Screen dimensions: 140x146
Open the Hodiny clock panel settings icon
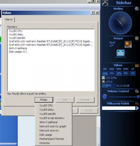click(137, 9)
